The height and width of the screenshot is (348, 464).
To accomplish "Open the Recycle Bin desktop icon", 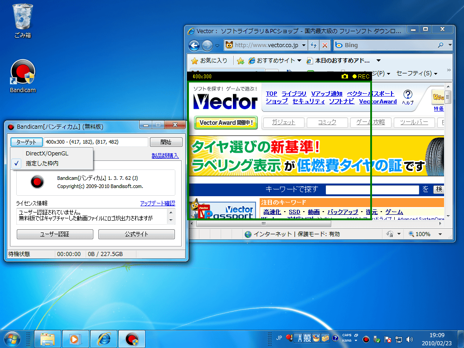I will coord(23,21).
